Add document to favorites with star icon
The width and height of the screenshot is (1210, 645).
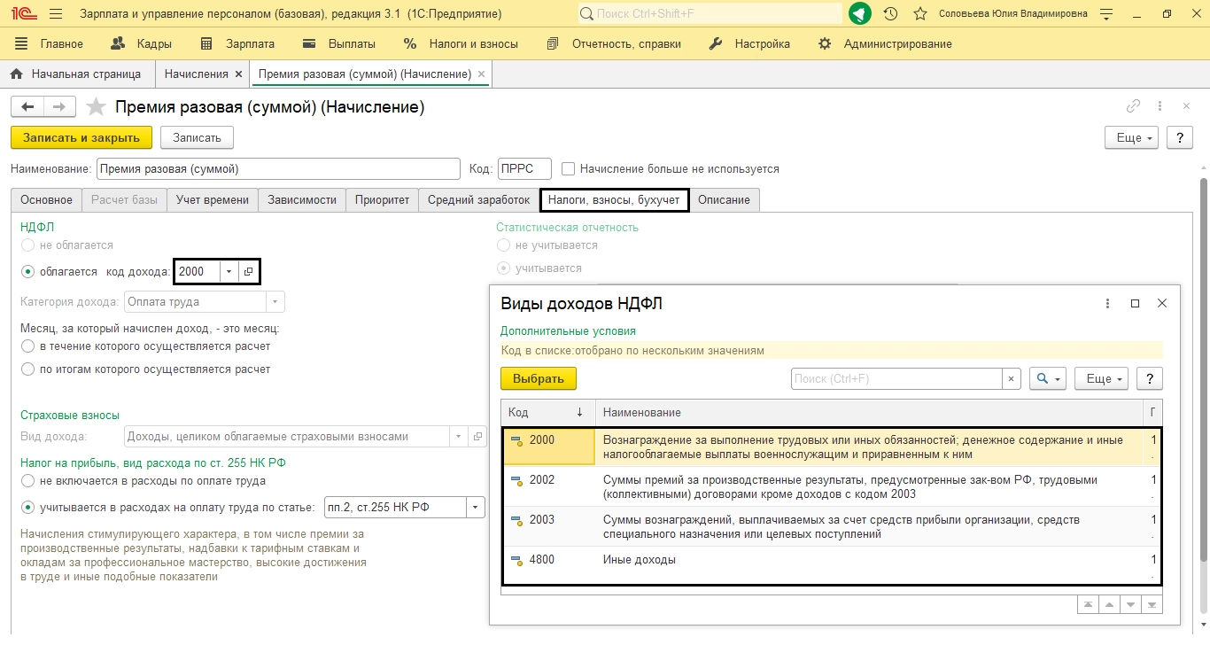click(x=96, y=107)
